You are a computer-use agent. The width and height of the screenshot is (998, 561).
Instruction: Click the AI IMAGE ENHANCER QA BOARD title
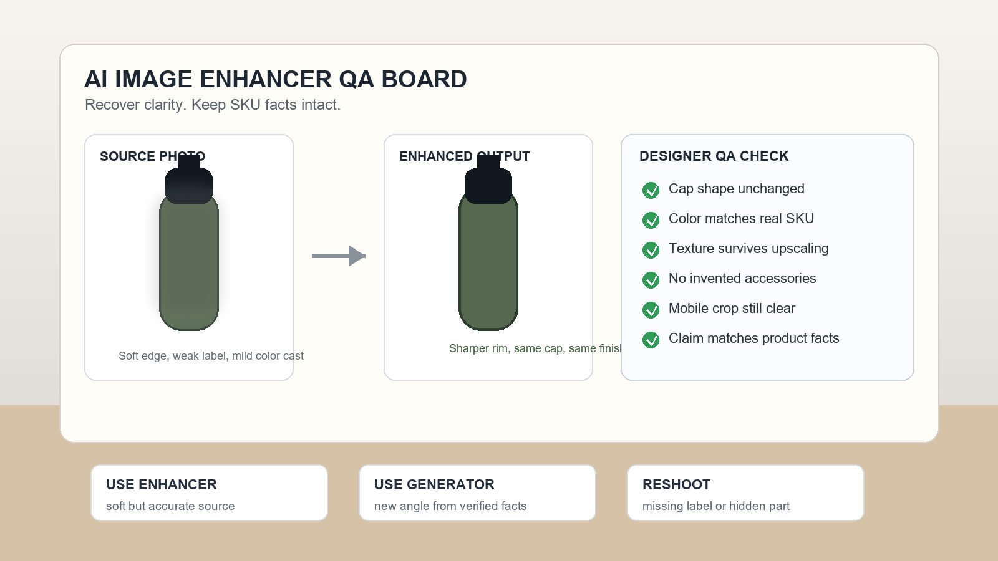click(276, 79)
